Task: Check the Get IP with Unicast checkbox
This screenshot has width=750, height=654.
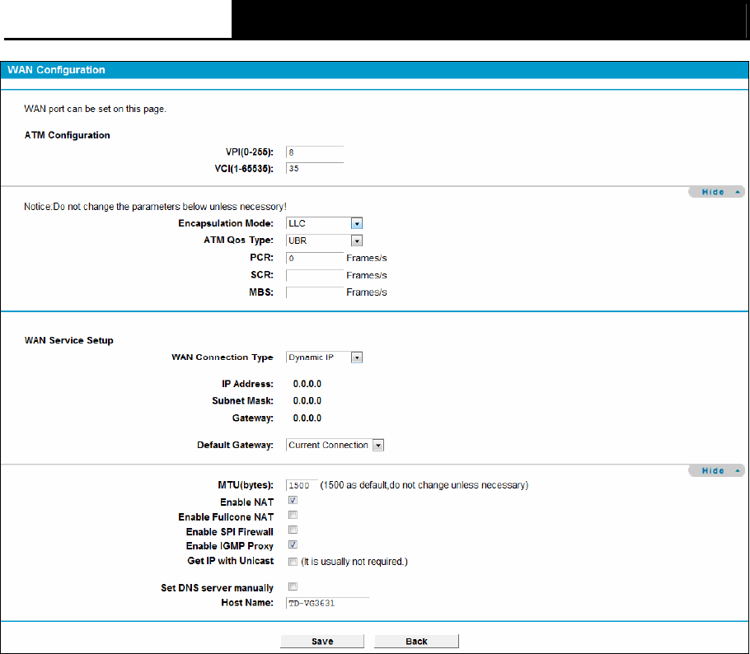Action: click(293, 562)
